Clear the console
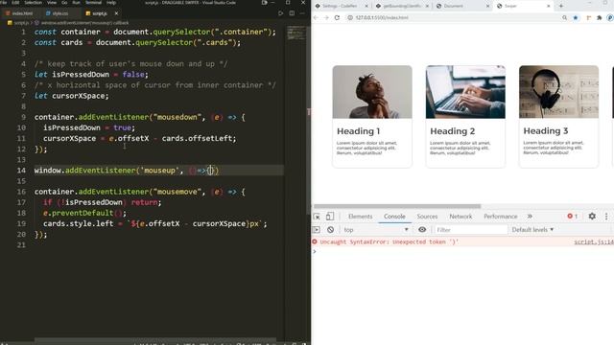The width and height of the screenshot is (614, 345). tap(330, 230)
